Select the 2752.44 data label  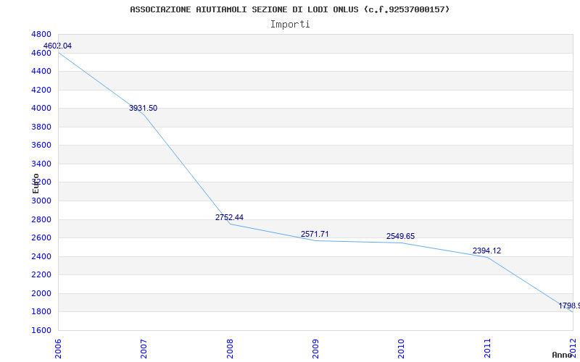click(229, 218)
